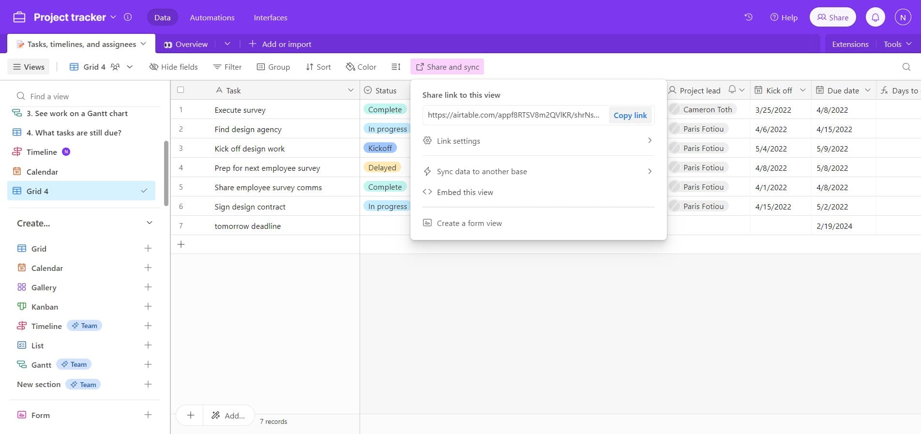The image size is (921, 434).
Task: Switch to the Automations tab
Action: [212, 17]
